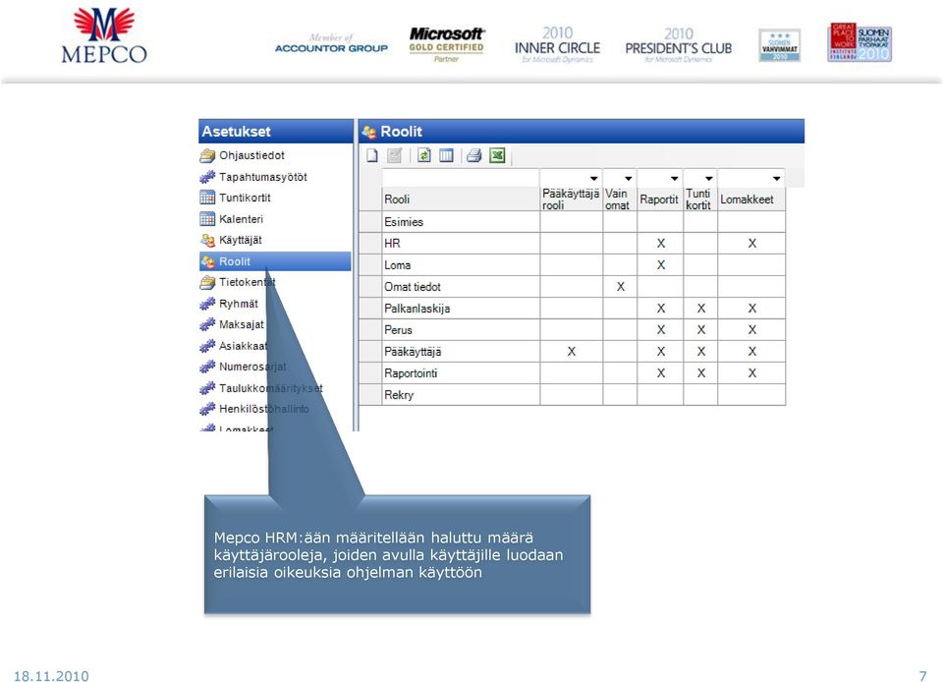Click the gear icon beside Numerosarjat

(207, 367)
